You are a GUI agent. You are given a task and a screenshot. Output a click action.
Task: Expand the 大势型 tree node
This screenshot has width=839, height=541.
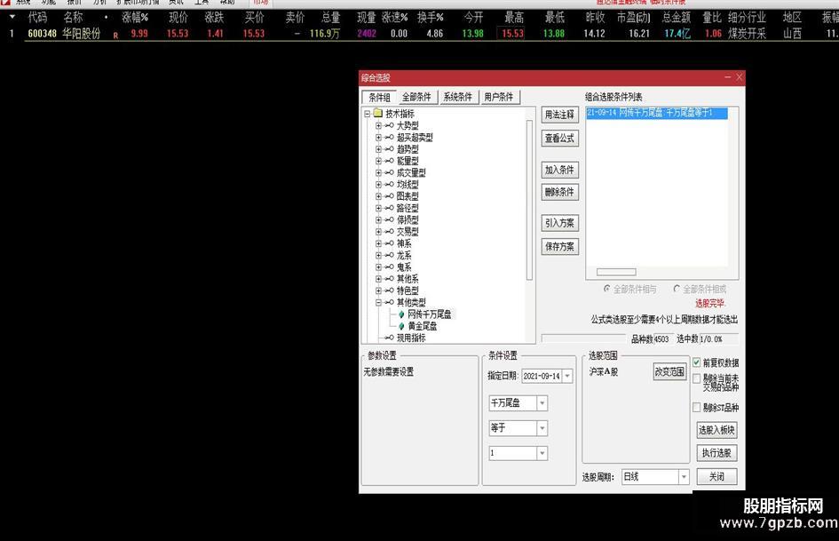(x=378, y=125)
